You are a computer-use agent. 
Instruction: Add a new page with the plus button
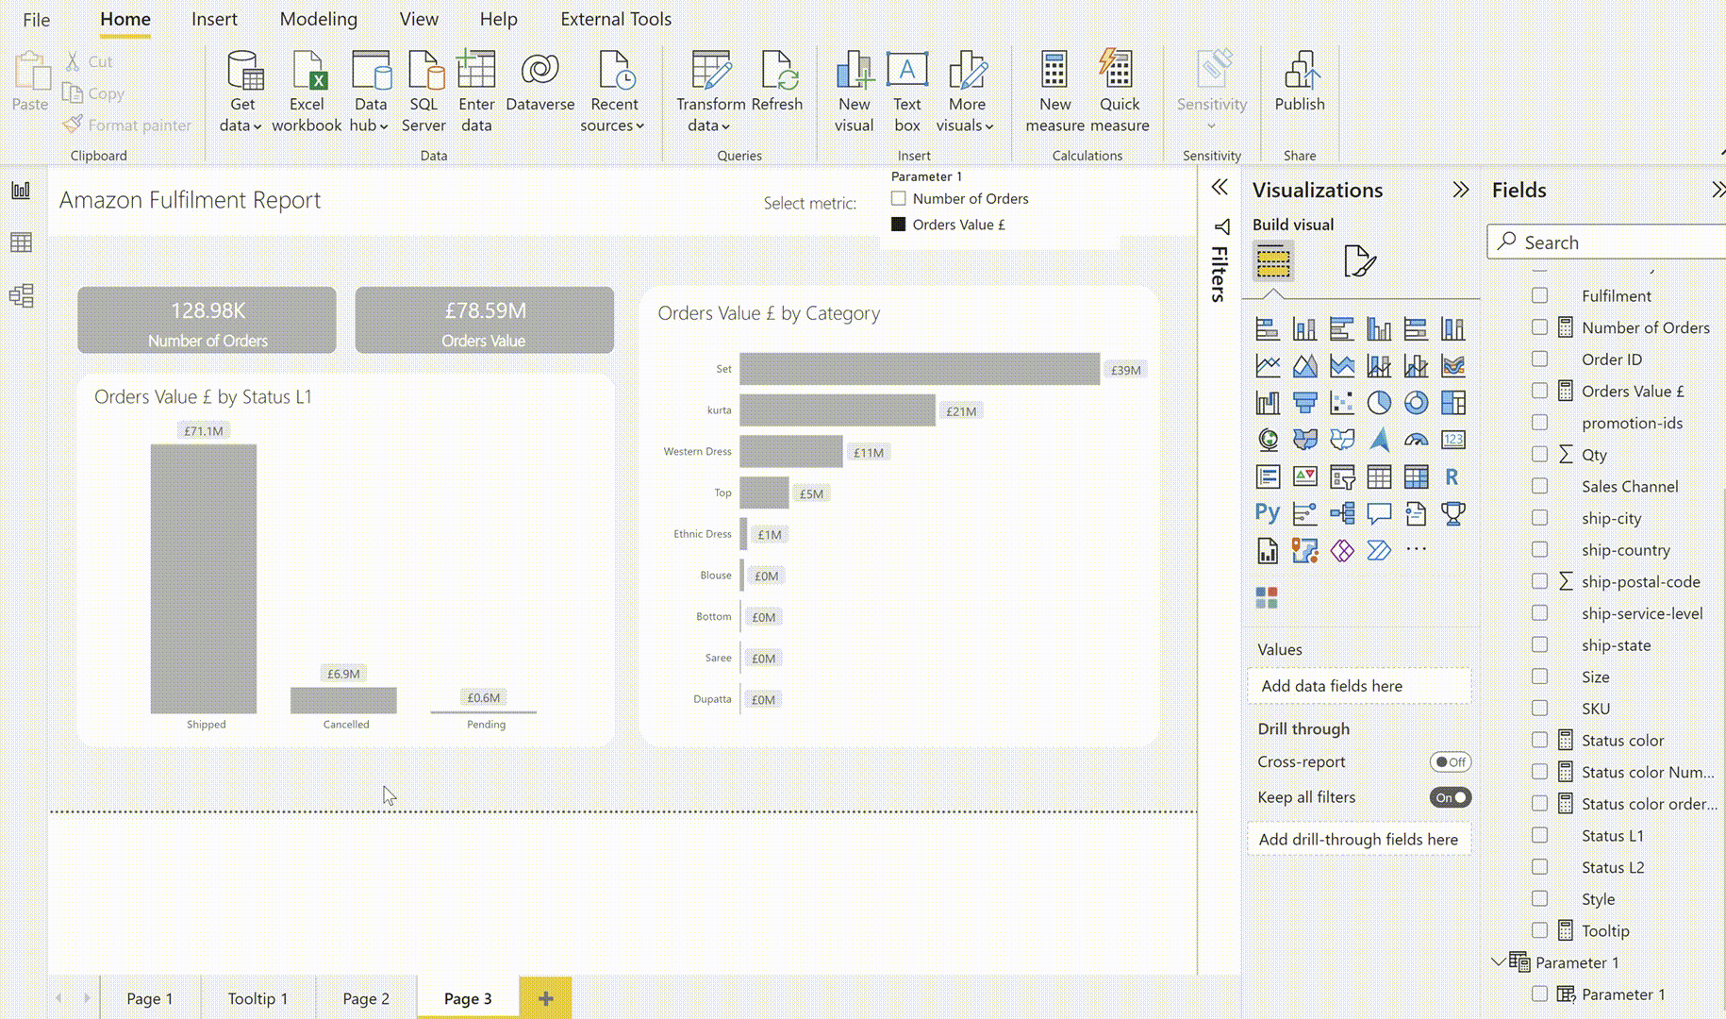[x=545, y=998]
